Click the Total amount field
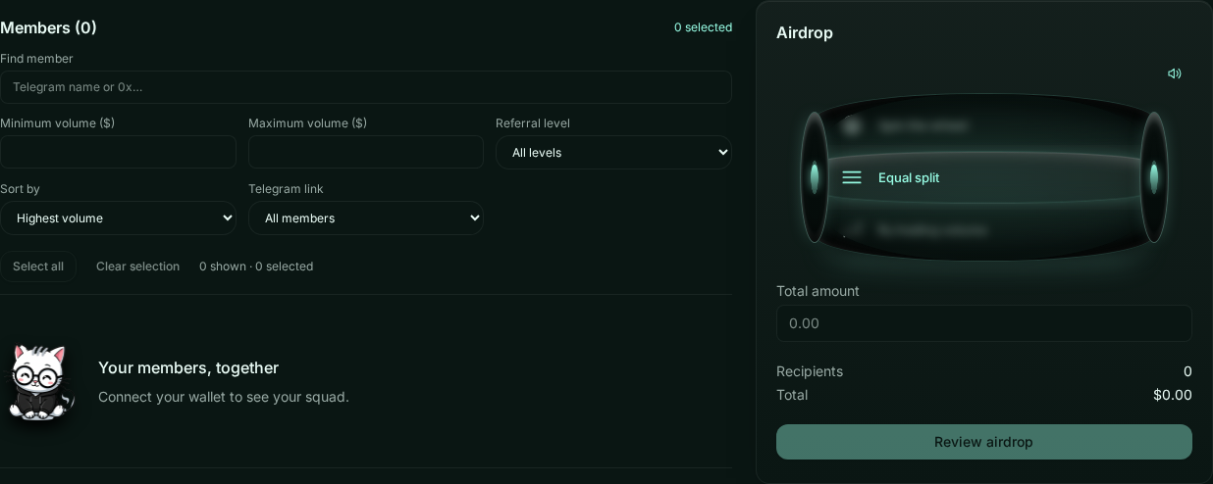The height and width of the screenshot is (484, 1213). coord(984,323)
